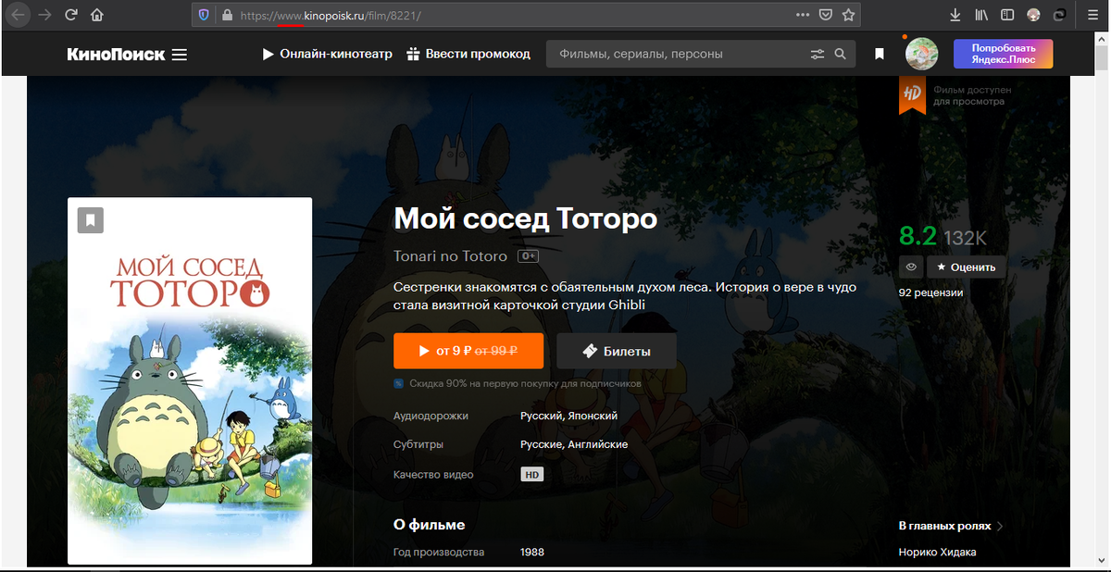Viewport: 1111px width, 572px height.
Task: Click the Аудиодорожки label
Action: point(431,416)
